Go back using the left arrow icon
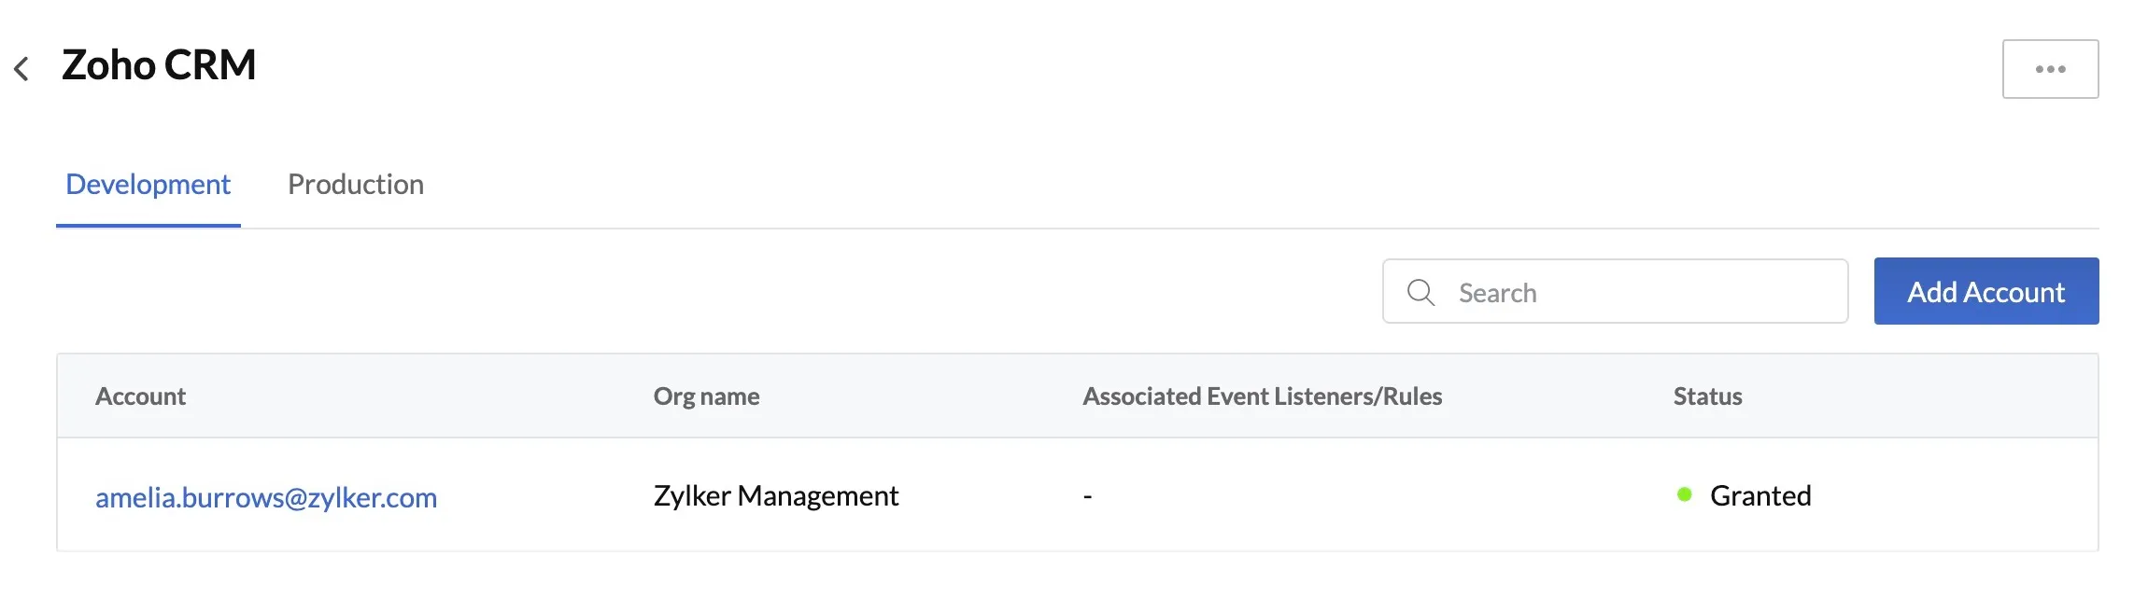 21,68
